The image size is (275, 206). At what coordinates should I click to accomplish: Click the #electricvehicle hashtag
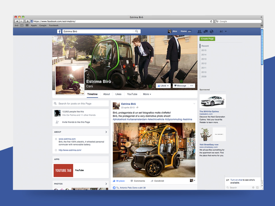point(156,119)
